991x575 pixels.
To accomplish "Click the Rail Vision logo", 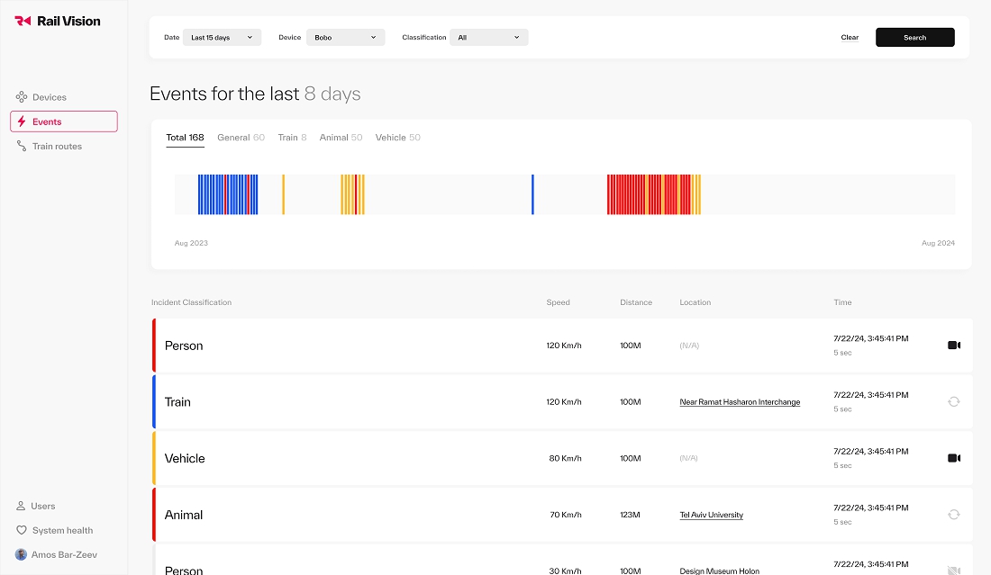I will (x=58, y=21).
